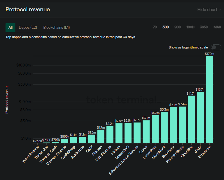
Task: Click the vertical Protocol revenue axis title
Action: point(7,100)
